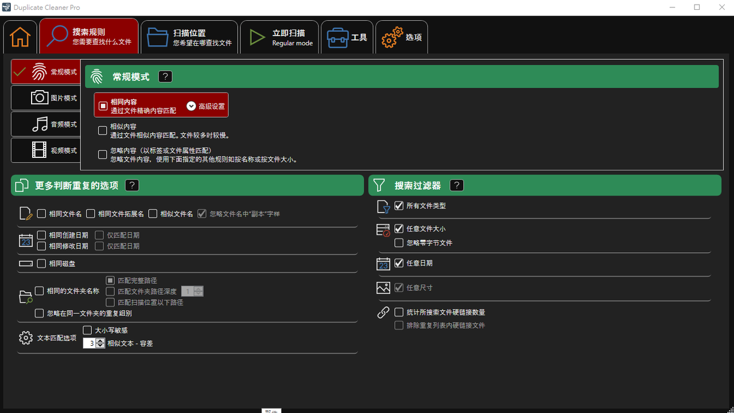Click the play icon of 立即扫描 tab
This screenshot has width=734, height=413.
pos(257,37)
